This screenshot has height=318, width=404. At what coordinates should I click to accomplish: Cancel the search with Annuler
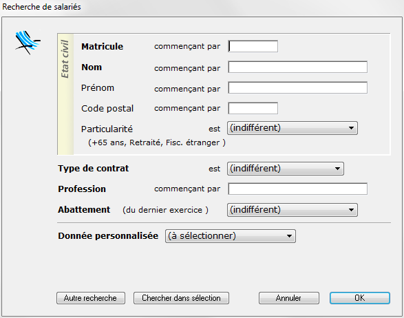(x=289, y=298)
